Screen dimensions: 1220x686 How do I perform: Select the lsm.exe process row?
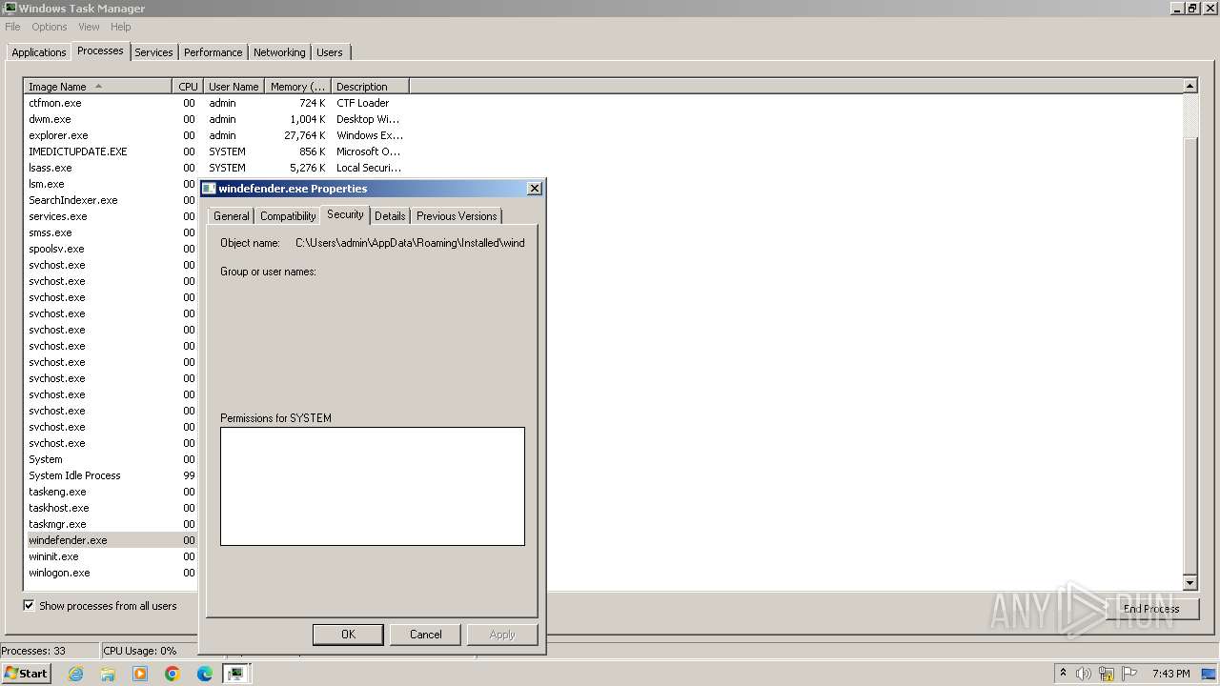[112, 184]
